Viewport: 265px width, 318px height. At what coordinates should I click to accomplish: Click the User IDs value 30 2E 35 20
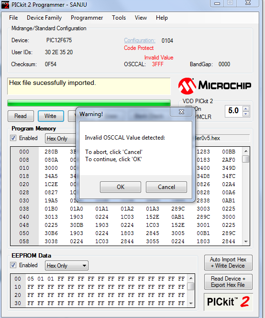tap(59, 52)
